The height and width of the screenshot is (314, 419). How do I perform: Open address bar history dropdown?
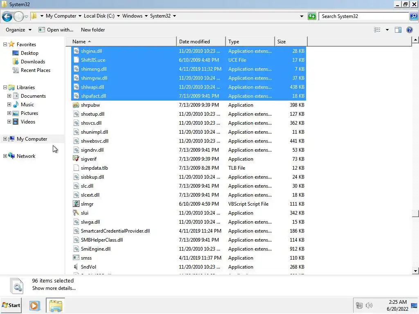tap(302, 16)
